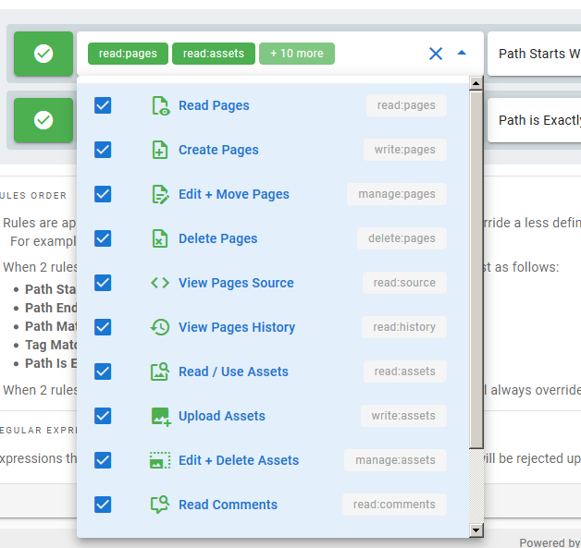Viewport: 581px width, 548px height.
Task: Click the read:source code label
Action: pyautogui.click(x=404, y=283)
